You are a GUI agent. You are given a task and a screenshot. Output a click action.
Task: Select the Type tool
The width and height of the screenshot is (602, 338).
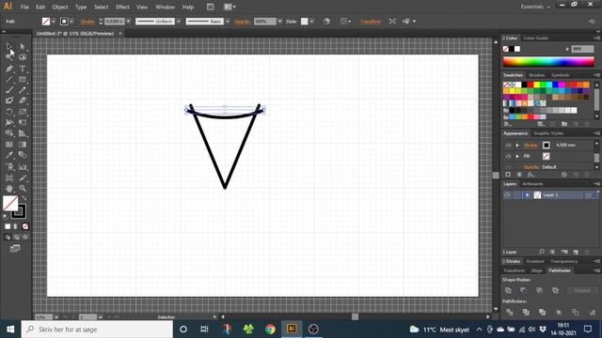[23, 69]
